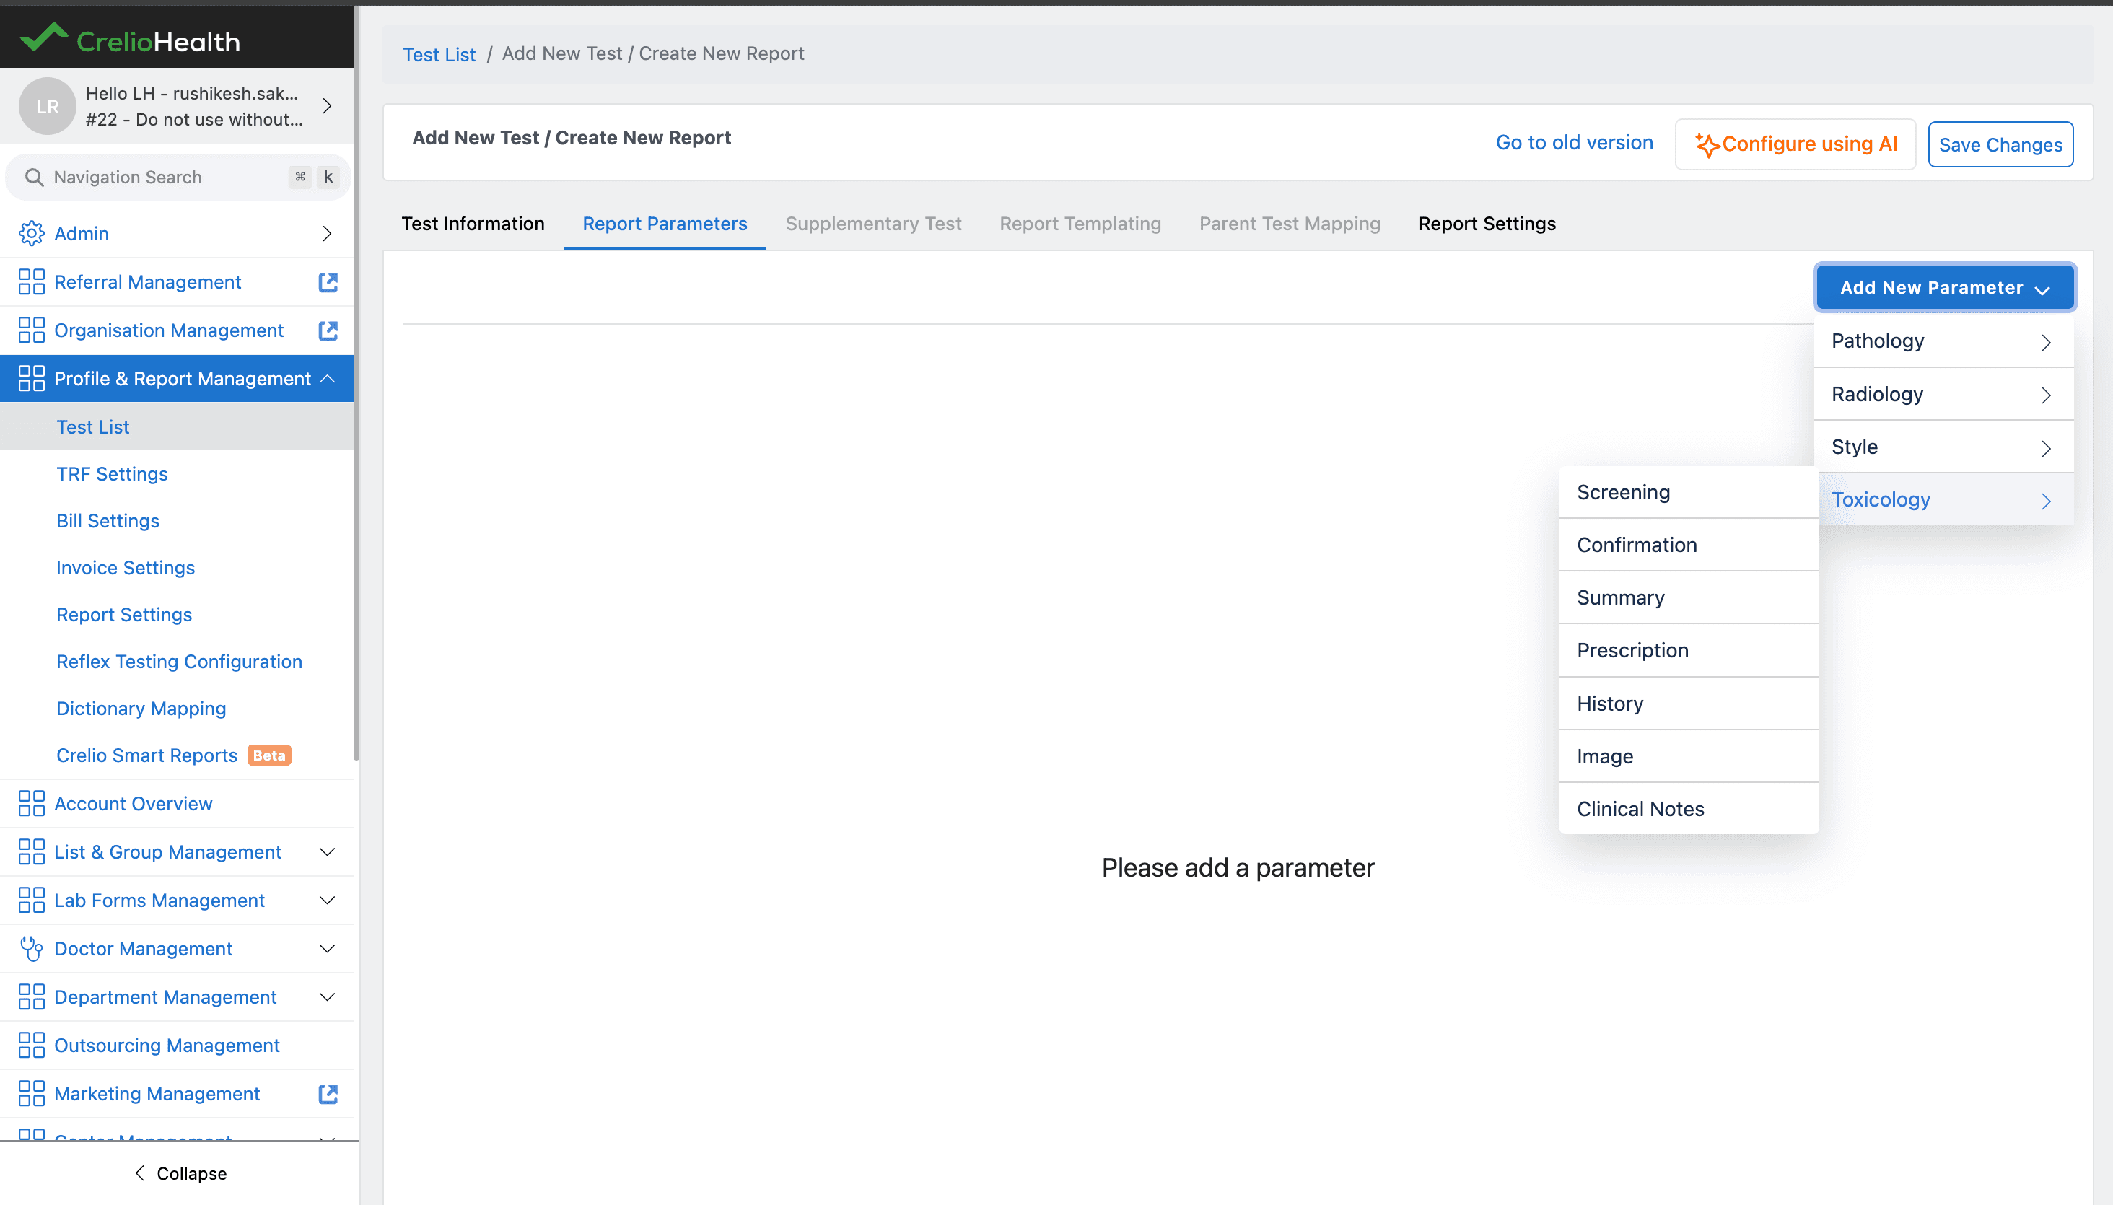Switch to the Supplementary Test tab
Image resolution: width=2113 pixels, height=1205 pixels.
tap(873, 224)
